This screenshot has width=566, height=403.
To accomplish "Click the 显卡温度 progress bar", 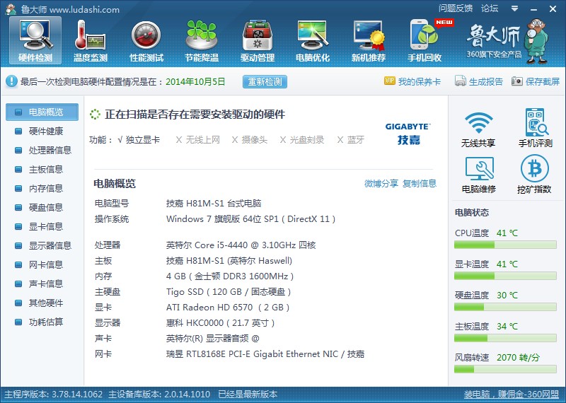I will [505, 276].
